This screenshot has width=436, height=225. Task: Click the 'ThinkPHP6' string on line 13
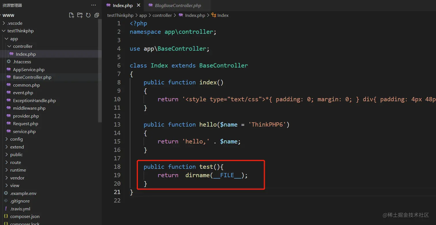(269, 125)
